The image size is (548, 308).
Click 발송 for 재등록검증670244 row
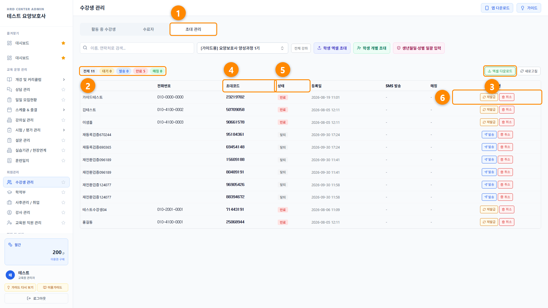click(x=489, y=135)
